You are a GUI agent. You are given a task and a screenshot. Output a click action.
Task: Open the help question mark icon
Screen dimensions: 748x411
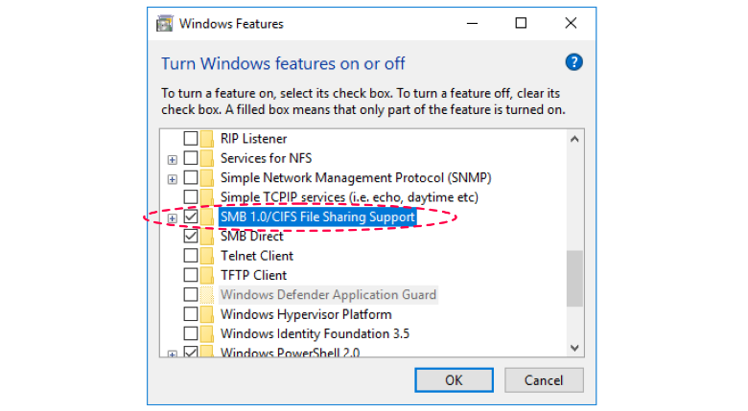pyautogui.click(x=573, y=62)
